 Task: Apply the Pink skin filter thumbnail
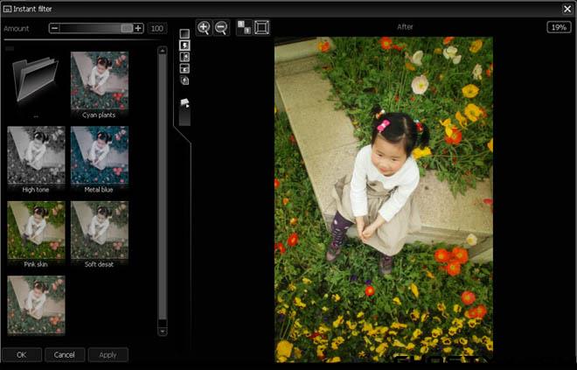click(36, 230)
